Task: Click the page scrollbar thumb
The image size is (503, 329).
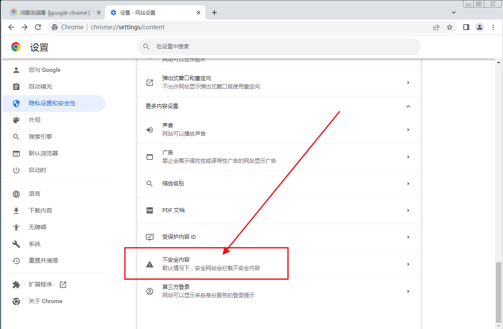Action: pos(498,292)
